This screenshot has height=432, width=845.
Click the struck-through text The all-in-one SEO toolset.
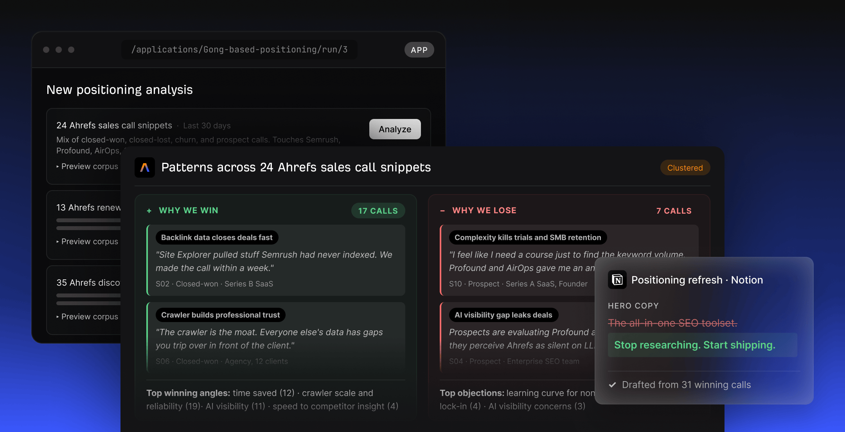[672, 323]
